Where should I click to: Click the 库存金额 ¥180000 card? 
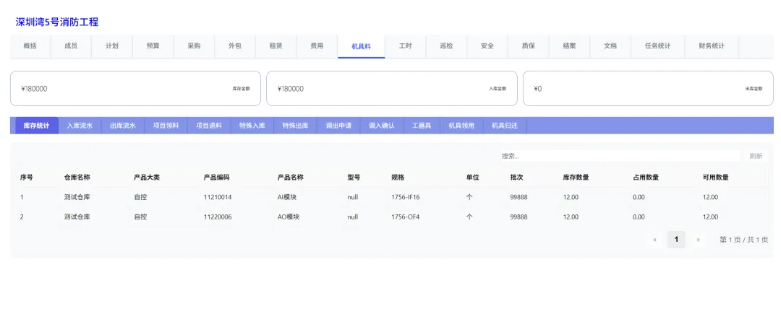click(135, 89)
